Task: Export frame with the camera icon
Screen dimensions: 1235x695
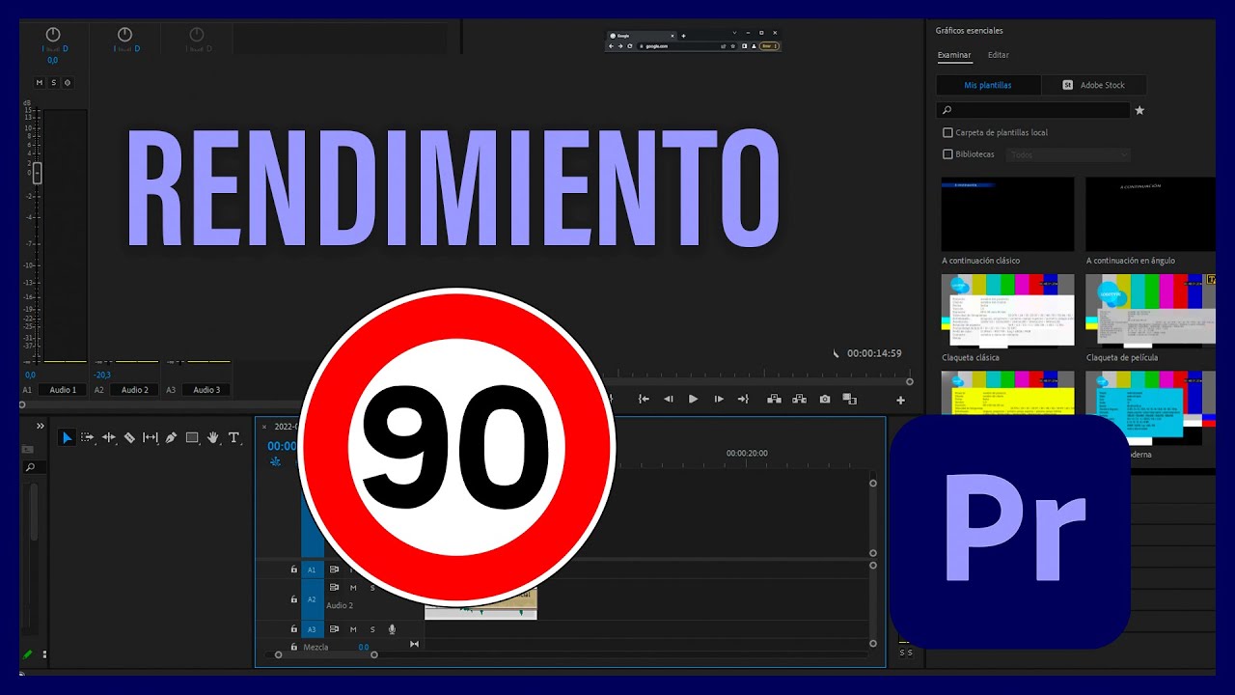Action: coord(825,399)
